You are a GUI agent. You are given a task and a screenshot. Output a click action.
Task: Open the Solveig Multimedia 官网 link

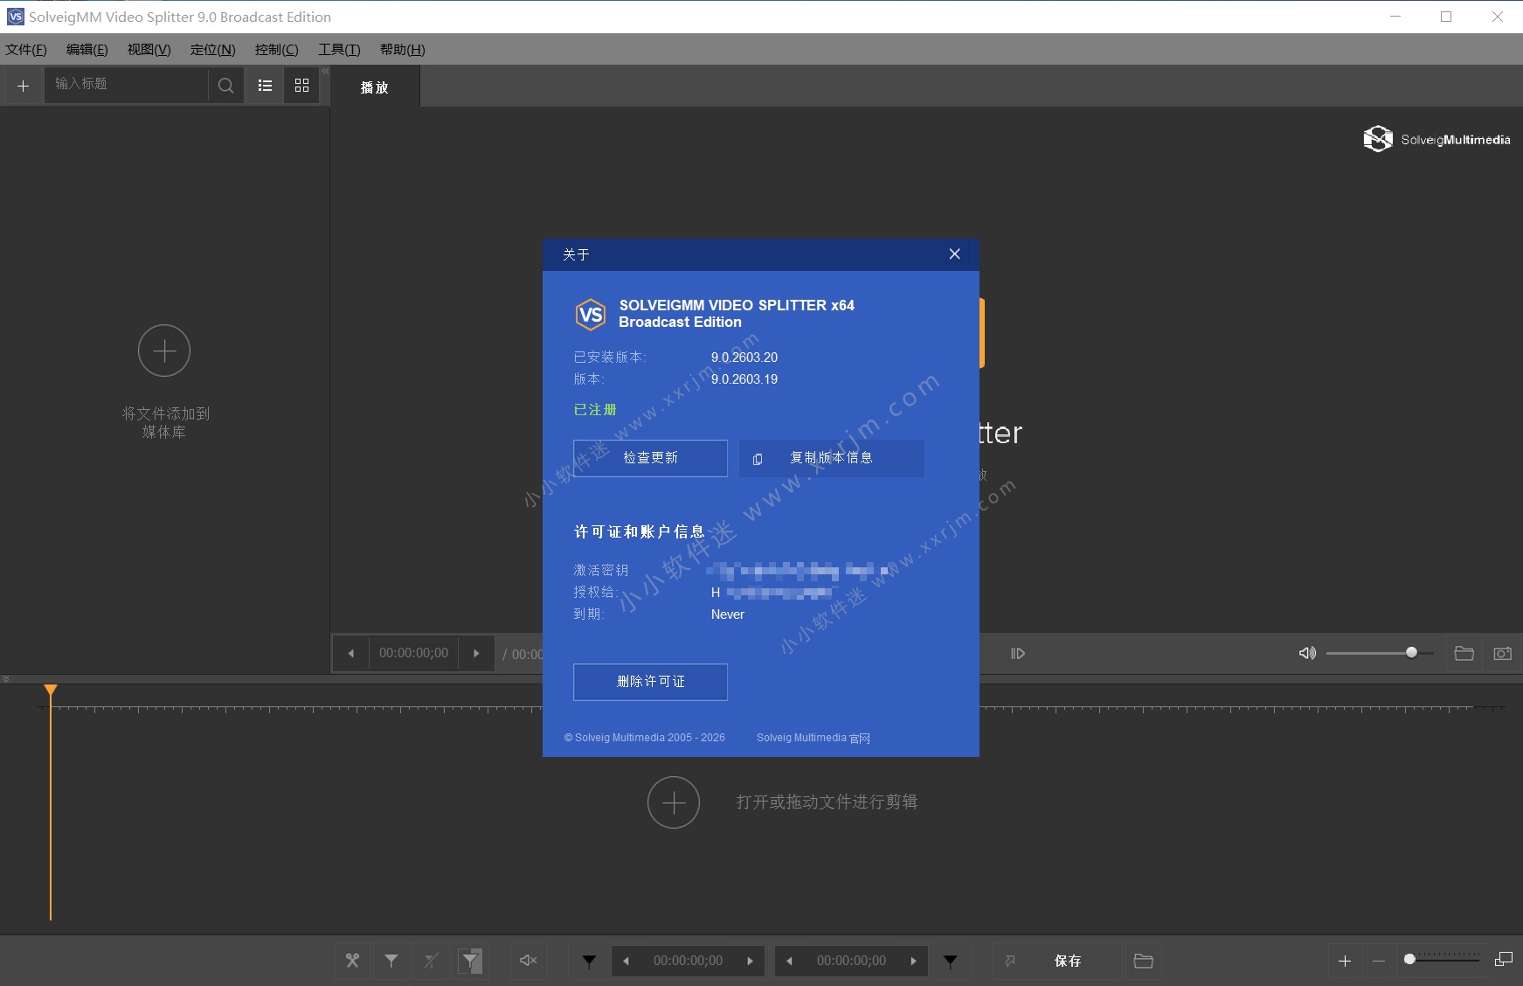[812, 737]
